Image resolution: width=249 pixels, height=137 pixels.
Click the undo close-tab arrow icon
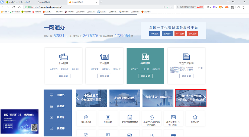pos(244,7)
